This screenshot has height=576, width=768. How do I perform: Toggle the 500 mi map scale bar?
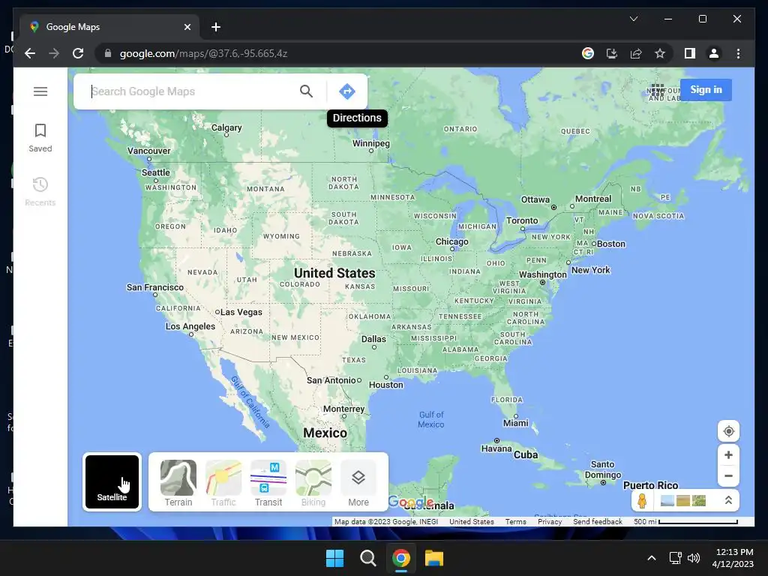pyautogui.click(x=685, y=522)
